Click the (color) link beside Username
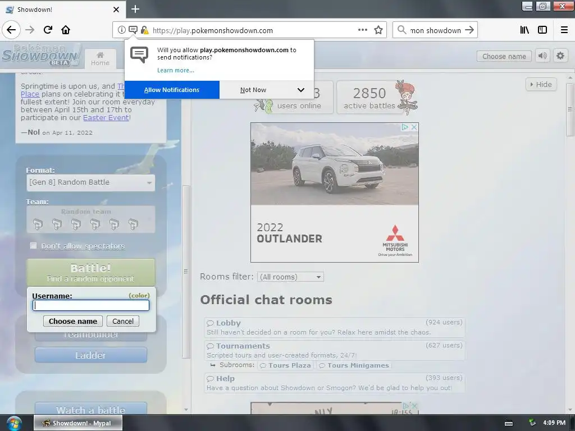This screenshot has width=575, height=431. point(139,295)
